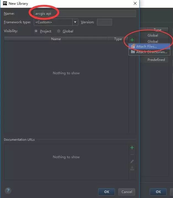Choose Attach Directories... from the popup
Image resolution: width=173 pixels, height=198 pixels.
coord(149,52)
